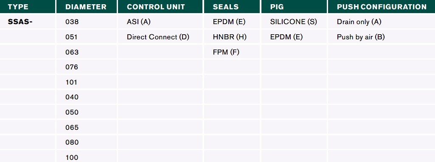Choose diameter 038
The width and height of the screenshot is (435, 162).
(72, 22)
